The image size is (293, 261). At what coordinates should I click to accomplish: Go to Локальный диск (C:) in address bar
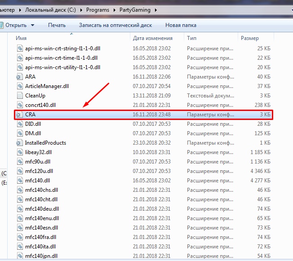tap(50, 10)
